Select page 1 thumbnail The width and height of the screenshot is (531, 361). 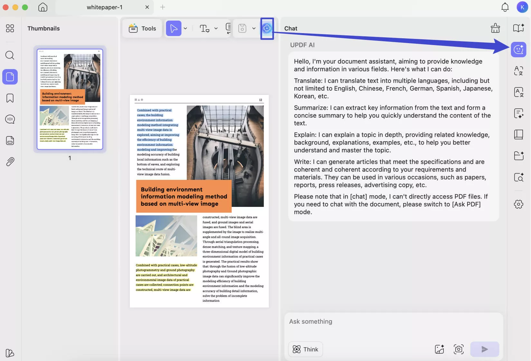click(69, 100)
